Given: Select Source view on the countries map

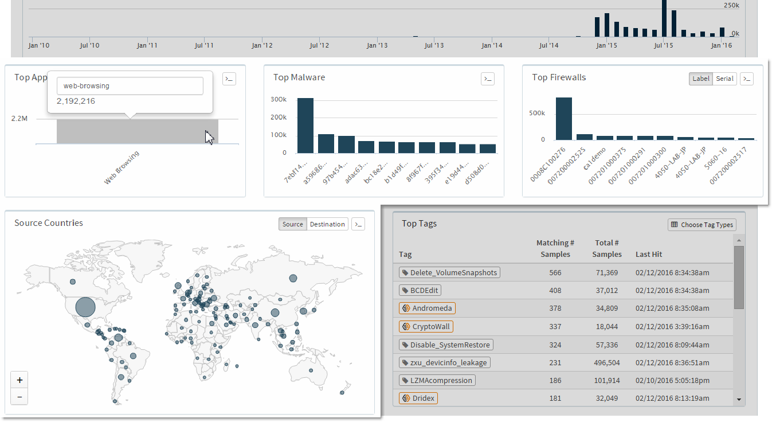Looking at the screenshot, I should point(293,224).
